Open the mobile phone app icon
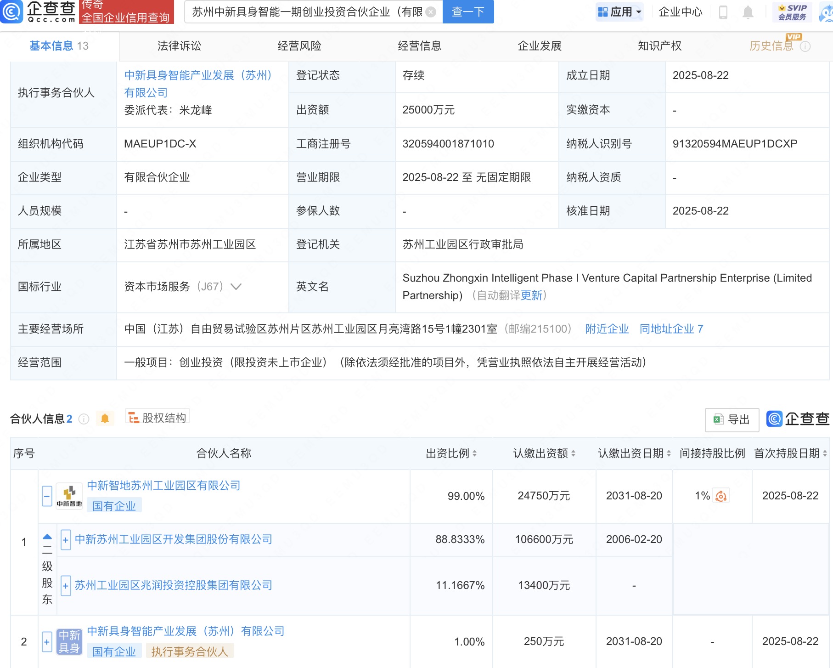 tap(723, 12)
